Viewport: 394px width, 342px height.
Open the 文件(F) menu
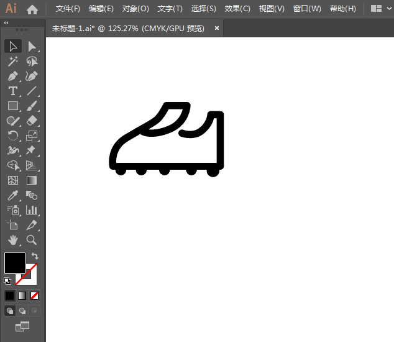coord(68,9)
